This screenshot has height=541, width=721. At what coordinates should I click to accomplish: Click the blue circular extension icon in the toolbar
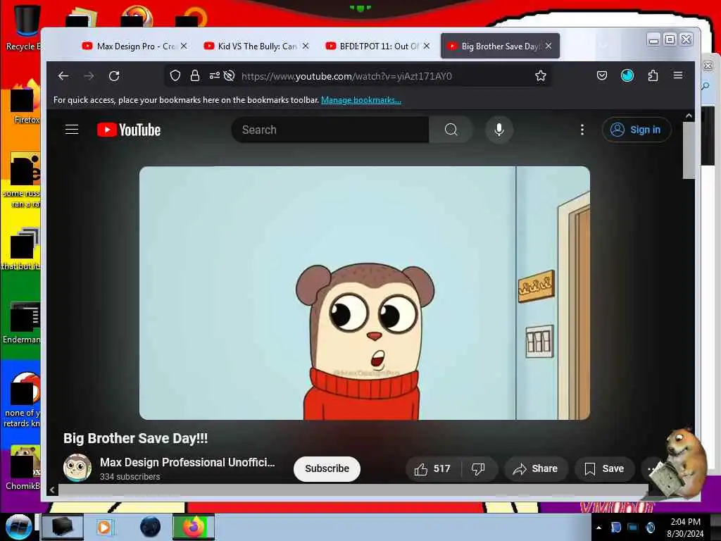click(x=627, y=75)
